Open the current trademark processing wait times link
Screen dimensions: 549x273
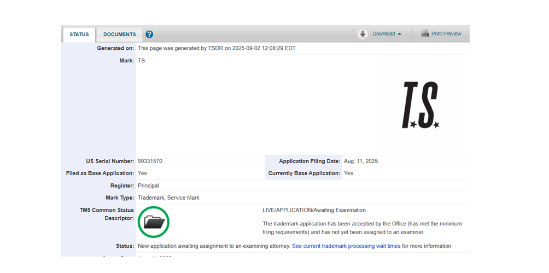[x=346, y=246]
